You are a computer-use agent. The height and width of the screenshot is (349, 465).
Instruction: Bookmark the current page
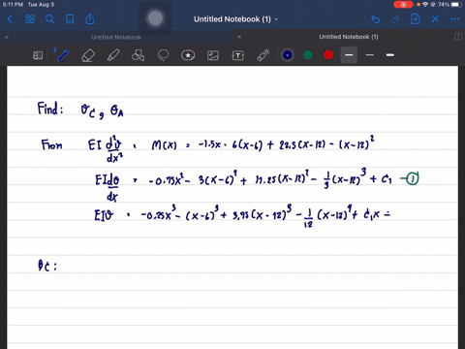click(x=70, y=19)
